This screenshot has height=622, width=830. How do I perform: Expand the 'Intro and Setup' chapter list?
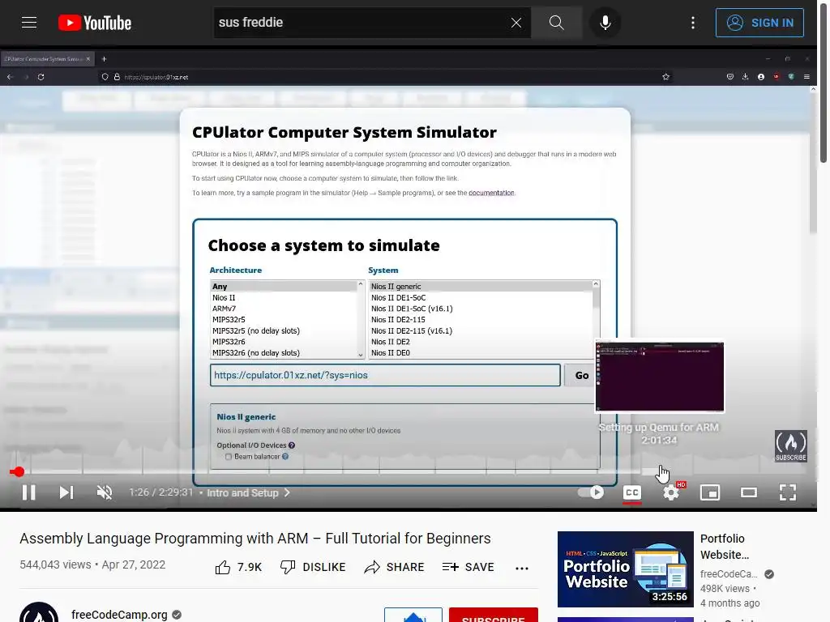coord(248,492)
